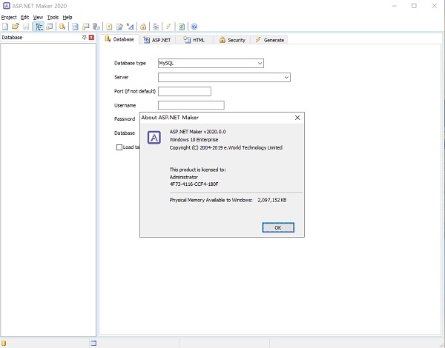Click the blue Help globe icon in the toolbar
This screenshot has height=348, width=445.
pos(194,27)
